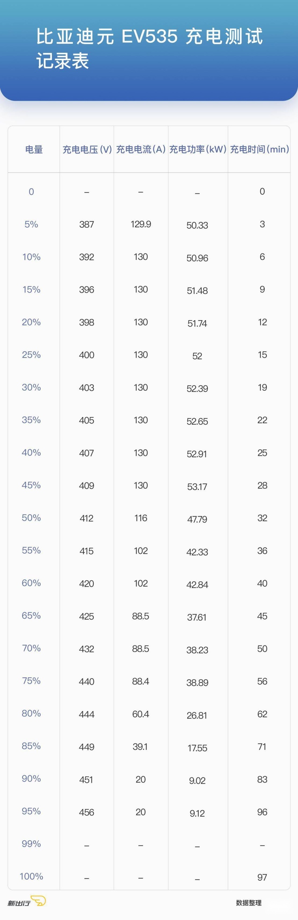The image size is (298, 920).
Task: Select the 116 current value cell
Action: [x=141, y=518]
